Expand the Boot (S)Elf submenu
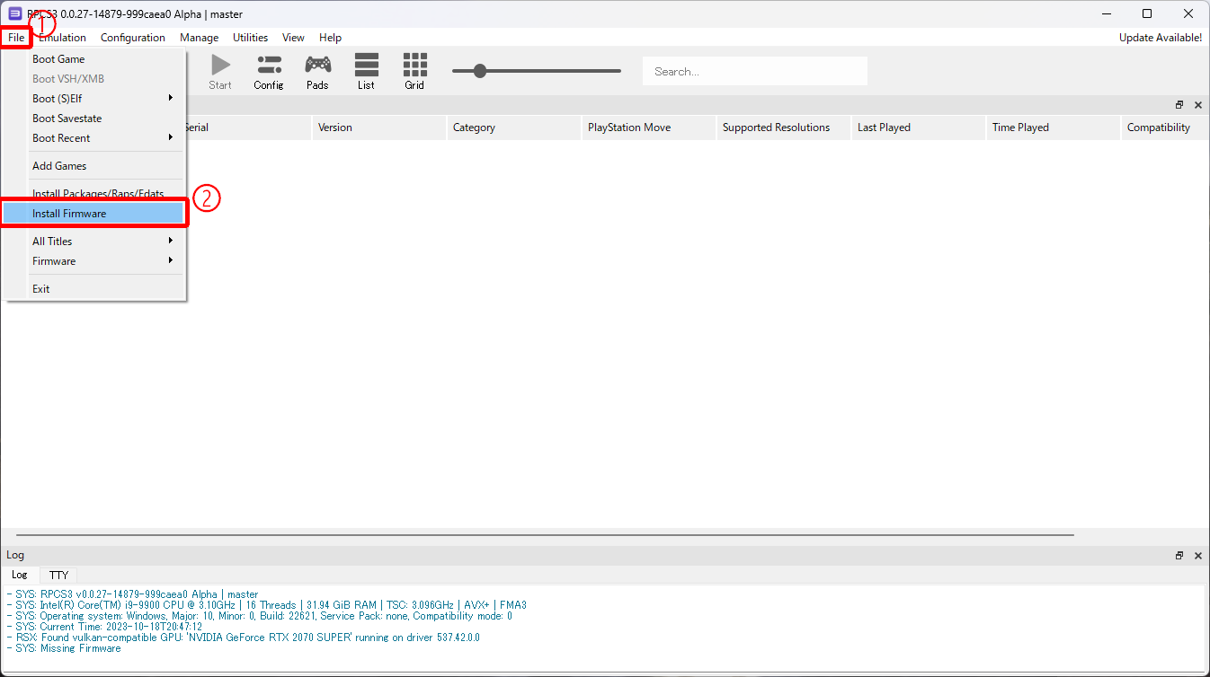Image resolution: width=1210 pixels, height=677 pixels. pos(93,99)
